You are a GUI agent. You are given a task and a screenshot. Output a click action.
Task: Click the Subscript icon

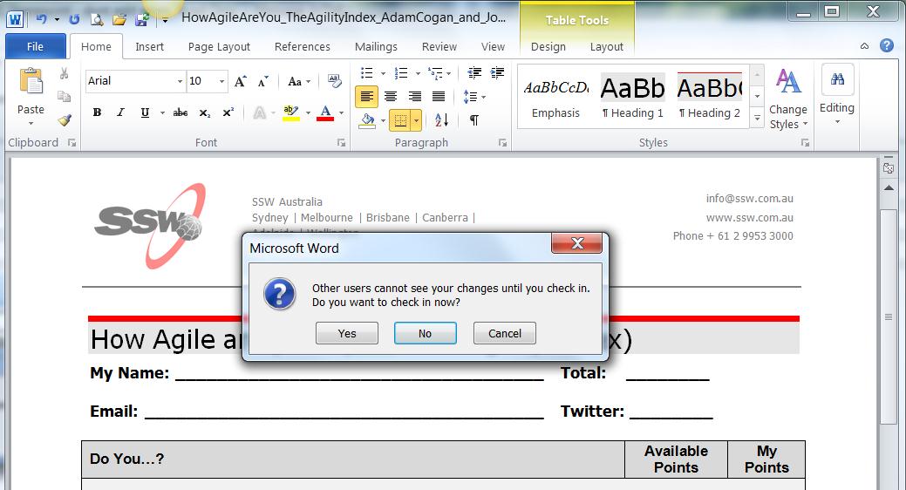(205, 112)
